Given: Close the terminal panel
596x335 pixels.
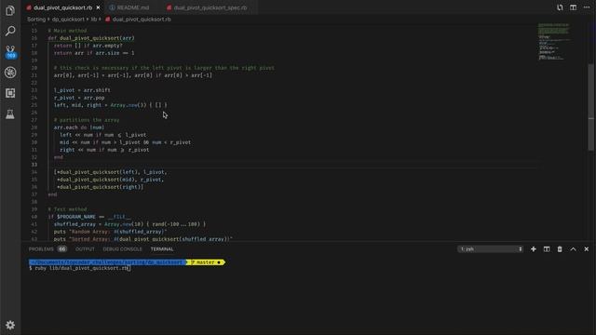Looking at the screenshot, I should (587, 249).
